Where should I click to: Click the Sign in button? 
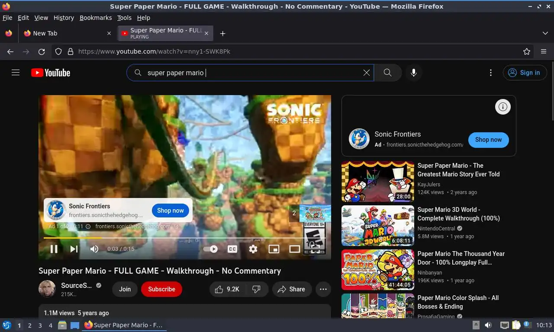click(x=525, y=73)
